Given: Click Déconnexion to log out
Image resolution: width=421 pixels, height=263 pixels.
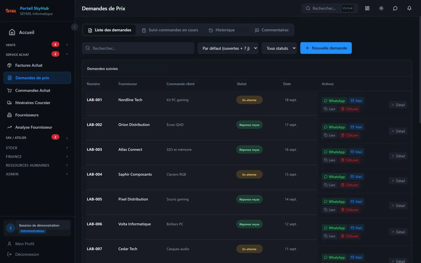Looking at the screenshot, I should click(27, 254).
